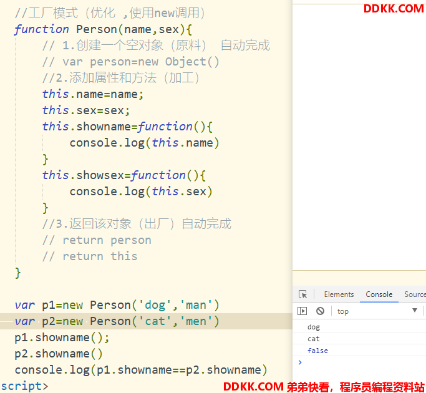The width and height of the screenshot is (426, 393).
Task: Click the 'console.log(p1.showname==p2.showname)' line
Action: pyautogui.click(x=141, y=370)
